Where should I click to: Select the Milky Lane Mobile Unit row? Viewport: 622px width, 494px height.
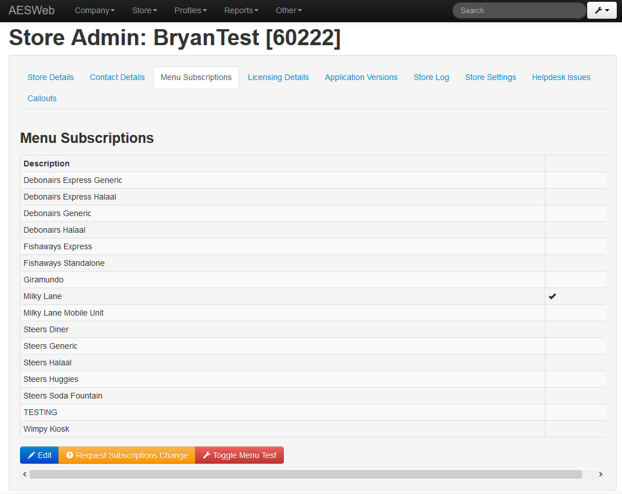[x=312, y=313]
